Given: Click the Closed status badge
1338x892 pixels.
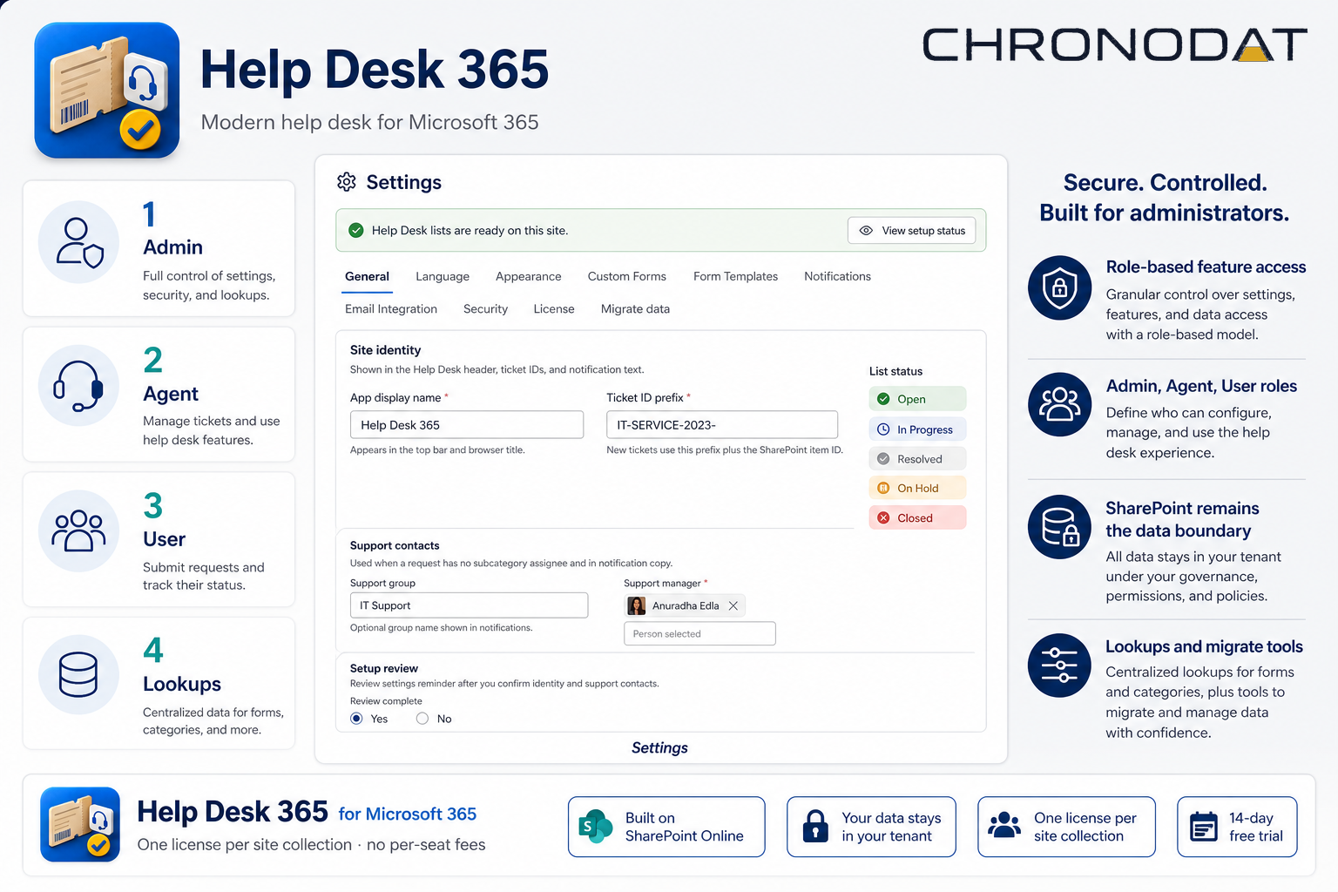Looking at the screenshot, I should coord(917,518).
